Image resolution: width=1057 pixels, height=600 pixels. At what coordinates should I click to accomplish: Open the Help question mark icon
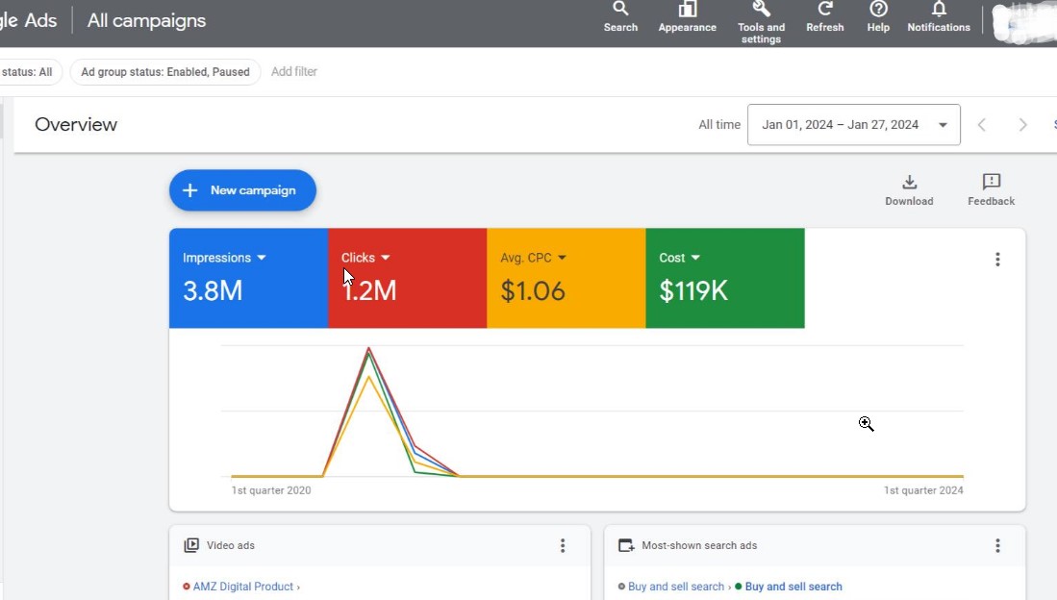(x=878, y=10)
